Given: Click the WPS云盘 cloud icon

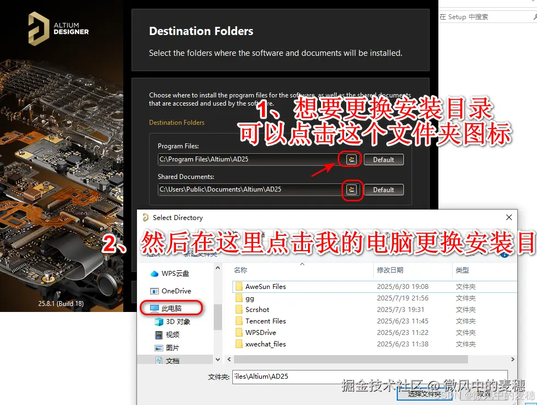Looking at the screenshot, I should click(x=155, y=274).
